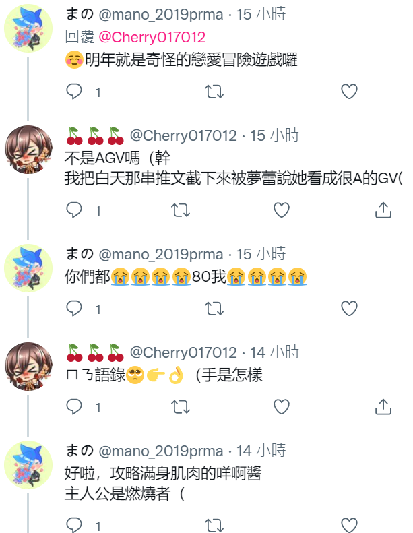This screenshot has width=413, height=533.
Task: Like the tweet about 戀愛冒險遊戲
Action: [349, 92]
